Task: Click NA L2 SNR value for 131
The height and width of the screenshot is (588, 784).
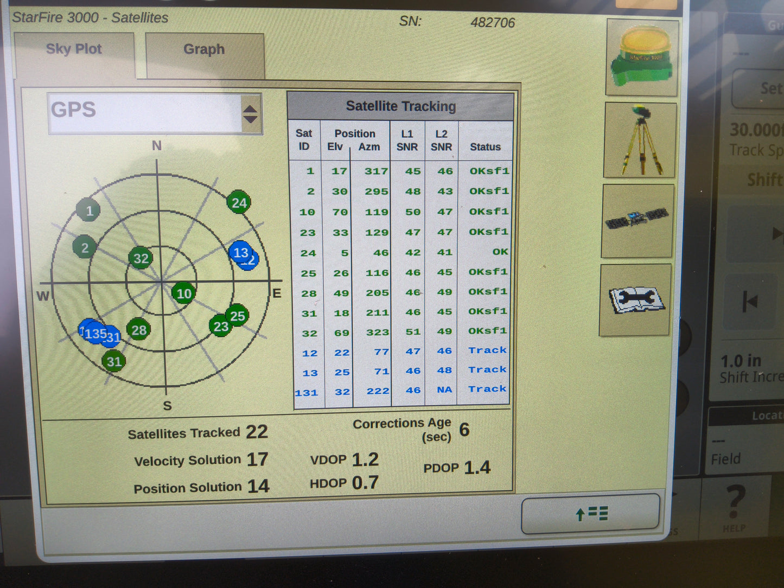Action: tap(444, 389)
